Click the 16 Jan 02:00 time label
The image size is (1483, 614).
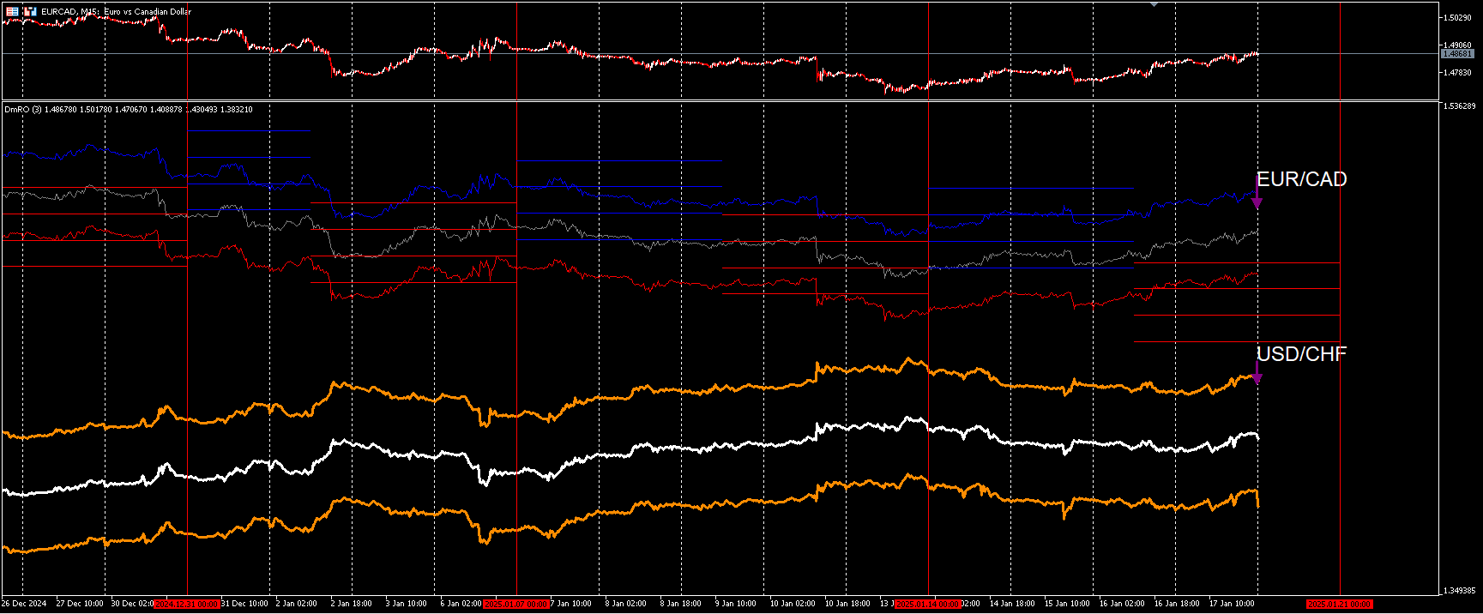coord(1122,604)
